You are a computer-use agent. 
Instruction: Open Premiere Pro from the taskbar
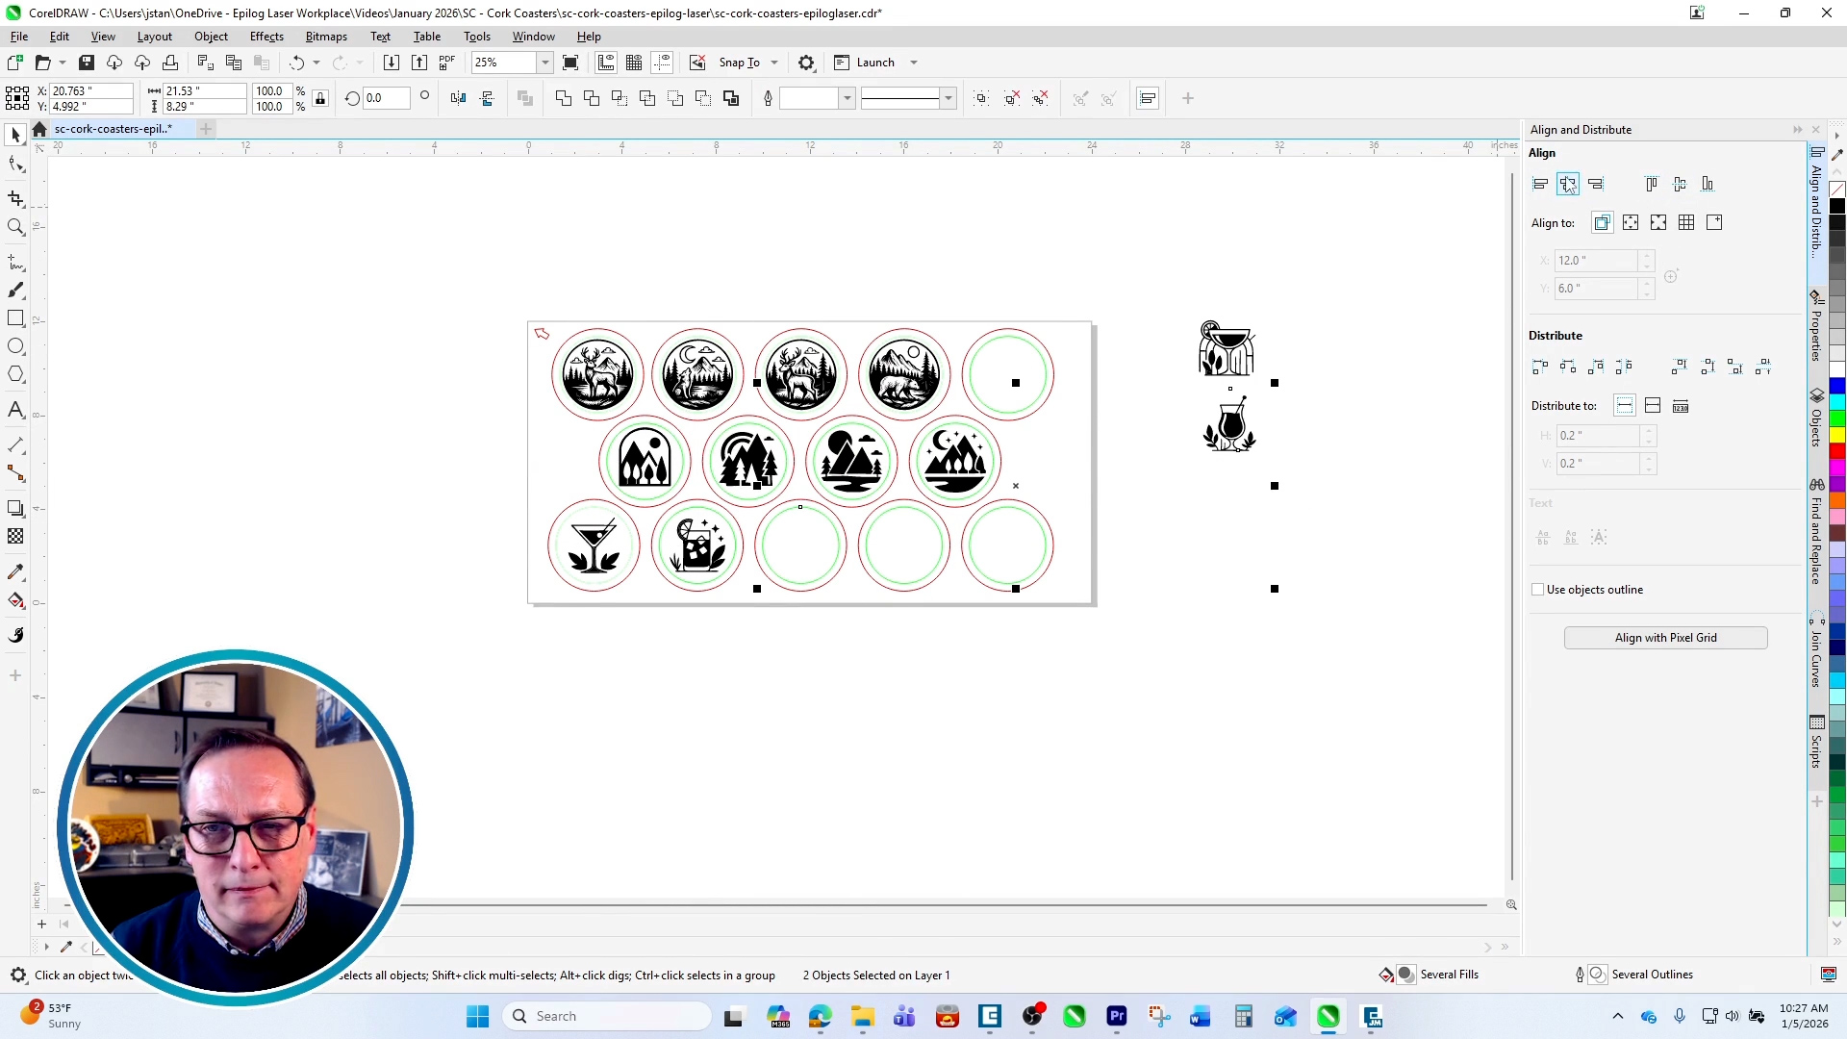[x=1117, y=1016]
